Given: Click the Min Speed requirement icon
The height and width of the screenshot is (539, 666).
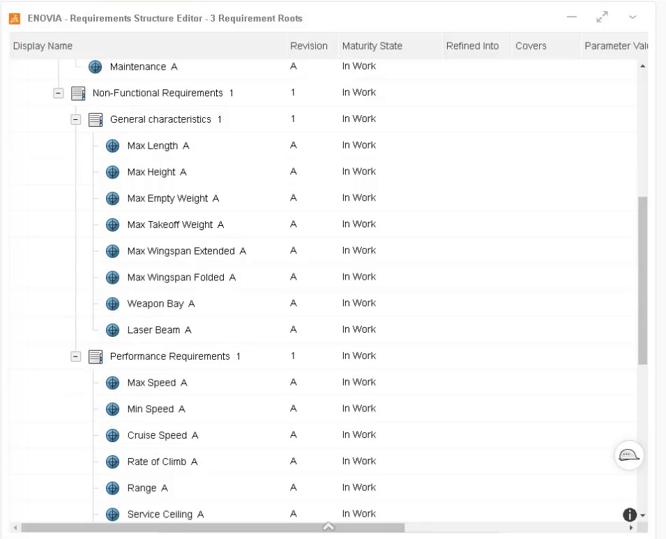Looking at the screenshot, I should [x=112, y=409].
